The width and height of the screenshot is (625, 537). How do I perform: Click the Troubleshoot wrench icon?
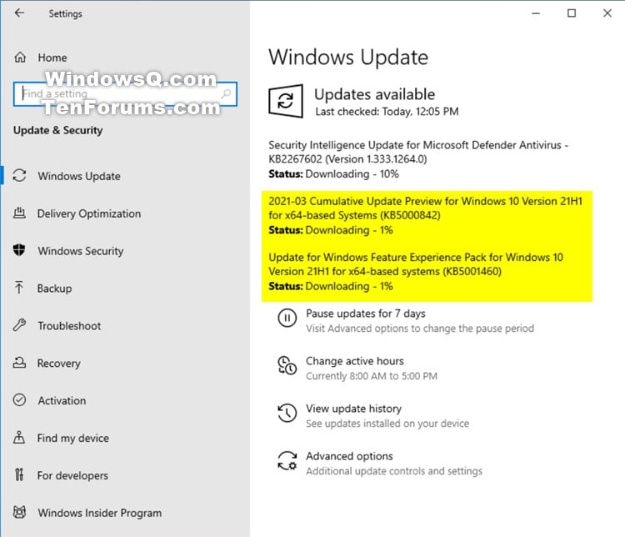click(19, 325)
